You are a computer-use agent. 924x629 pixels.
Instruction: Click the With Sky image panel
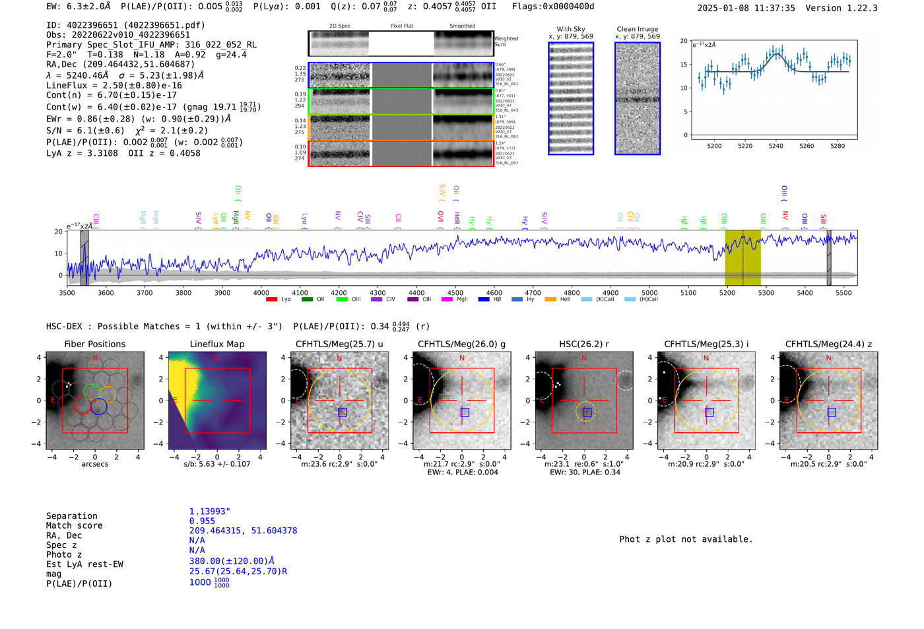(571, 98)
